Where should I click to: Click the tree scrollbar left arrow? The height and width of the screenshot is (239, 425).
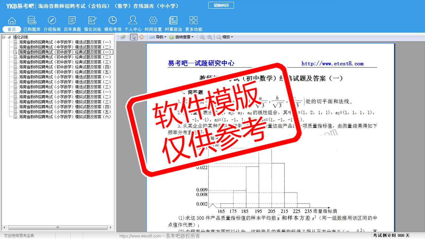click(x=4, y=228)
